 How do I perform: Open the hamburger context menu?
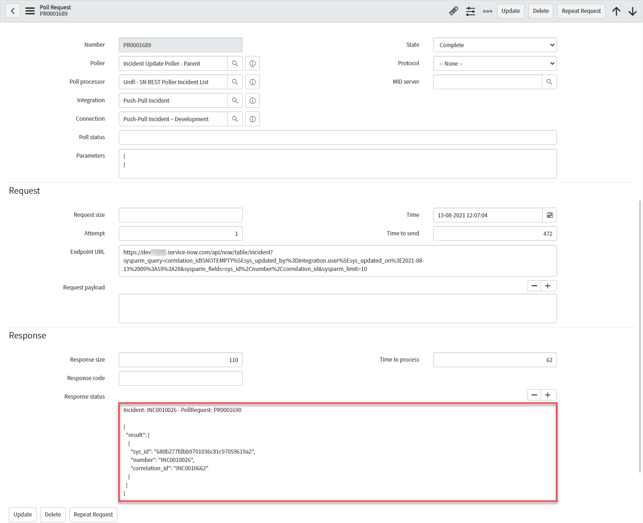30,11
